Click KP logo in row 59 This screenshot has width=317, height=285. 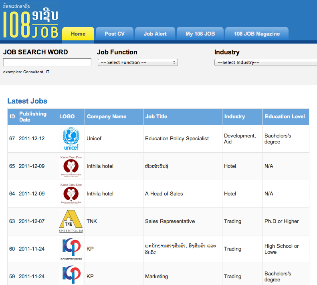coord(71,274)
